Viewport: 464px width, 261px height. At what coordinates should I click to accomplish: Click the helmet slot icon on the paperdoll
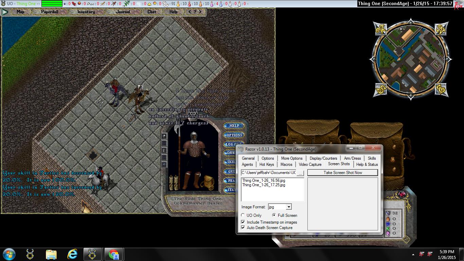164,136
